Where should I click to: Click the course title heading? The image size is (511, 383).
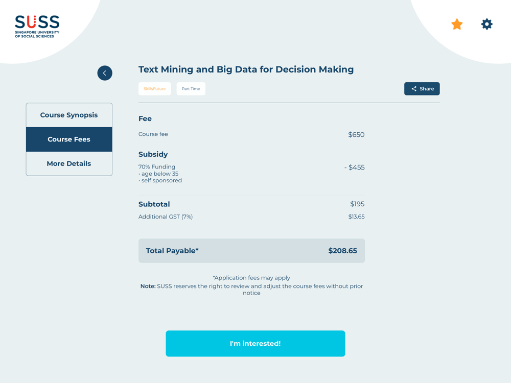(x=246, y=69)
